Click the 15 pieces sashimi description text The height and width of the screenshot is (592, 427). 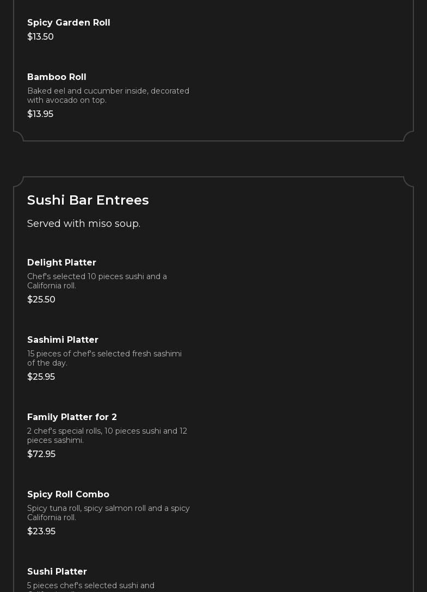pos(104,358)
